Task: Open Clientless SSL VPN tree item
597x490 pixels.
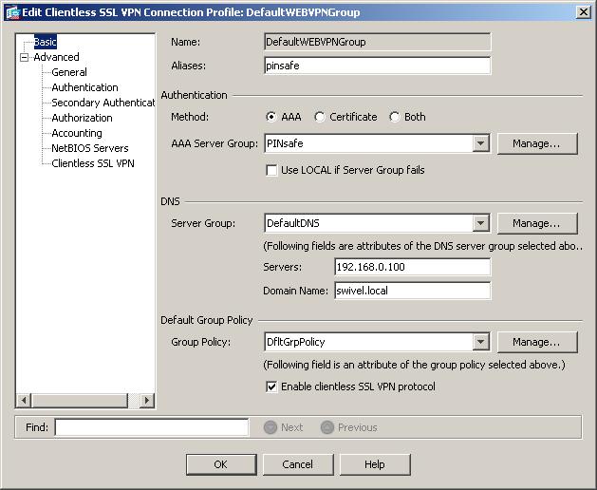Action: click(93, 163)
